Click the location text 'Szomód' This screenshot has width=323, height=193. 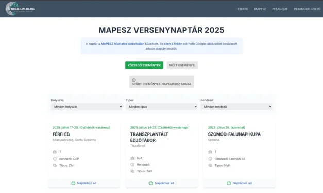[214, 140]
